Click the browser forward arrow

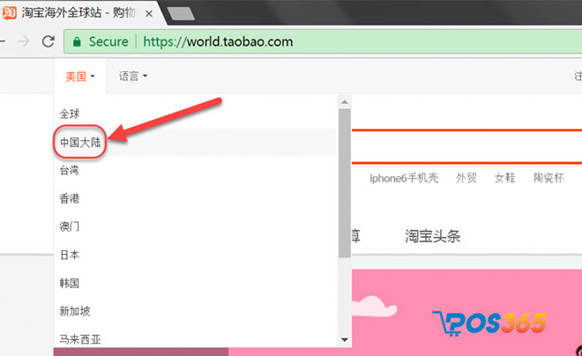pos(24,41)
